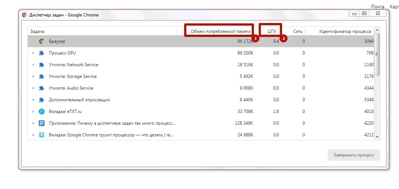Select Утилита: Storage Service row

[x=201, y=76]
